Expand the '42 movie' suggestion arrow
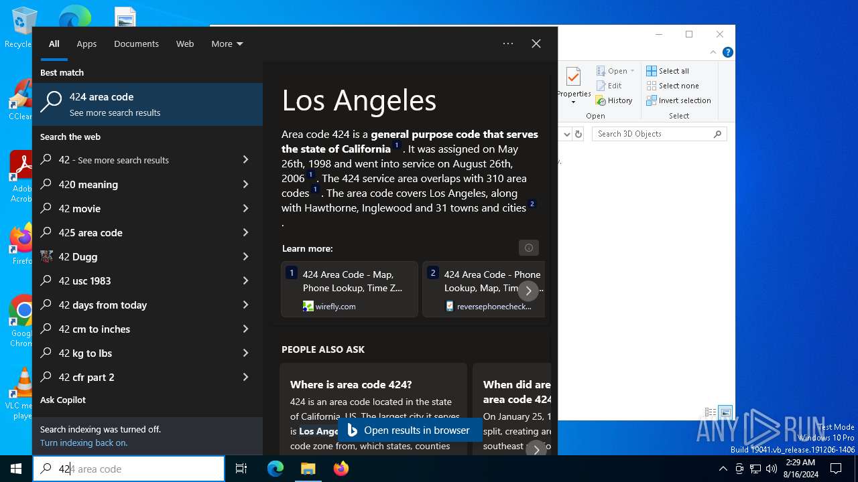 pyautogui.click(x=245, y=208)
